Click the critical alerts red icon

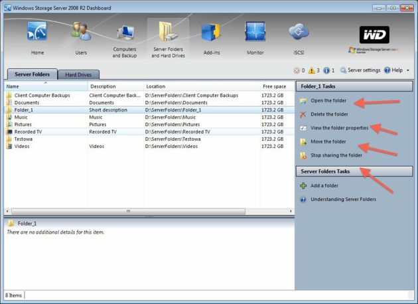pyautogui.click(x=297, y=70)
